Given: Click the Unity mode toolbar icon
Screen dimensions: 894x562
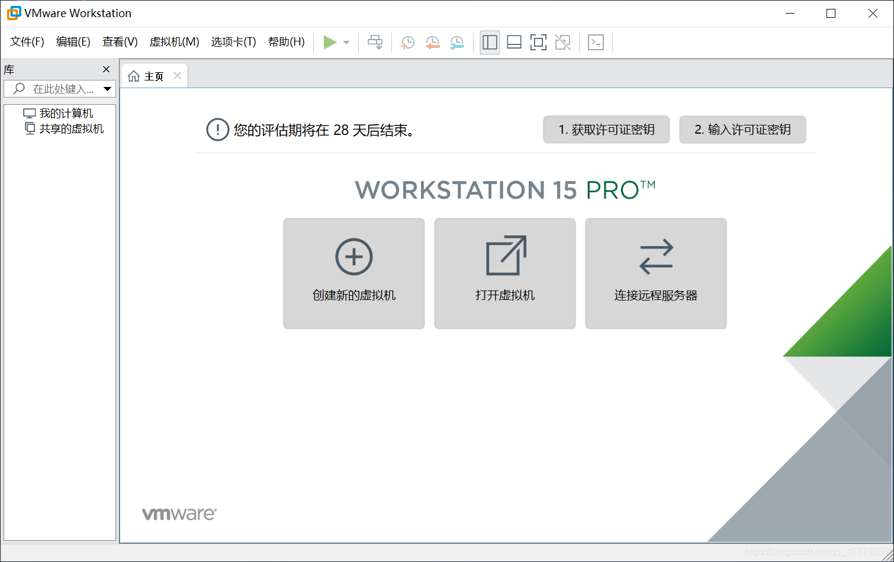Looking at the screenshot, I should tap(562, 43).
